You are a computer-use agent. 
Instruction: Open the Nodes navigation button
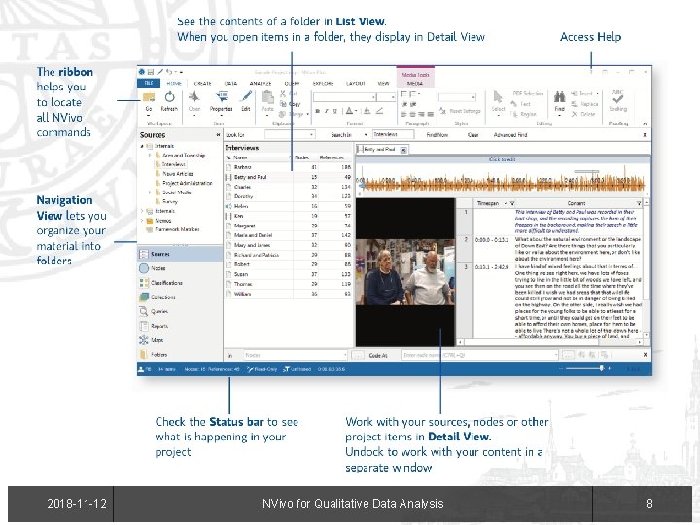click(181, 268)
